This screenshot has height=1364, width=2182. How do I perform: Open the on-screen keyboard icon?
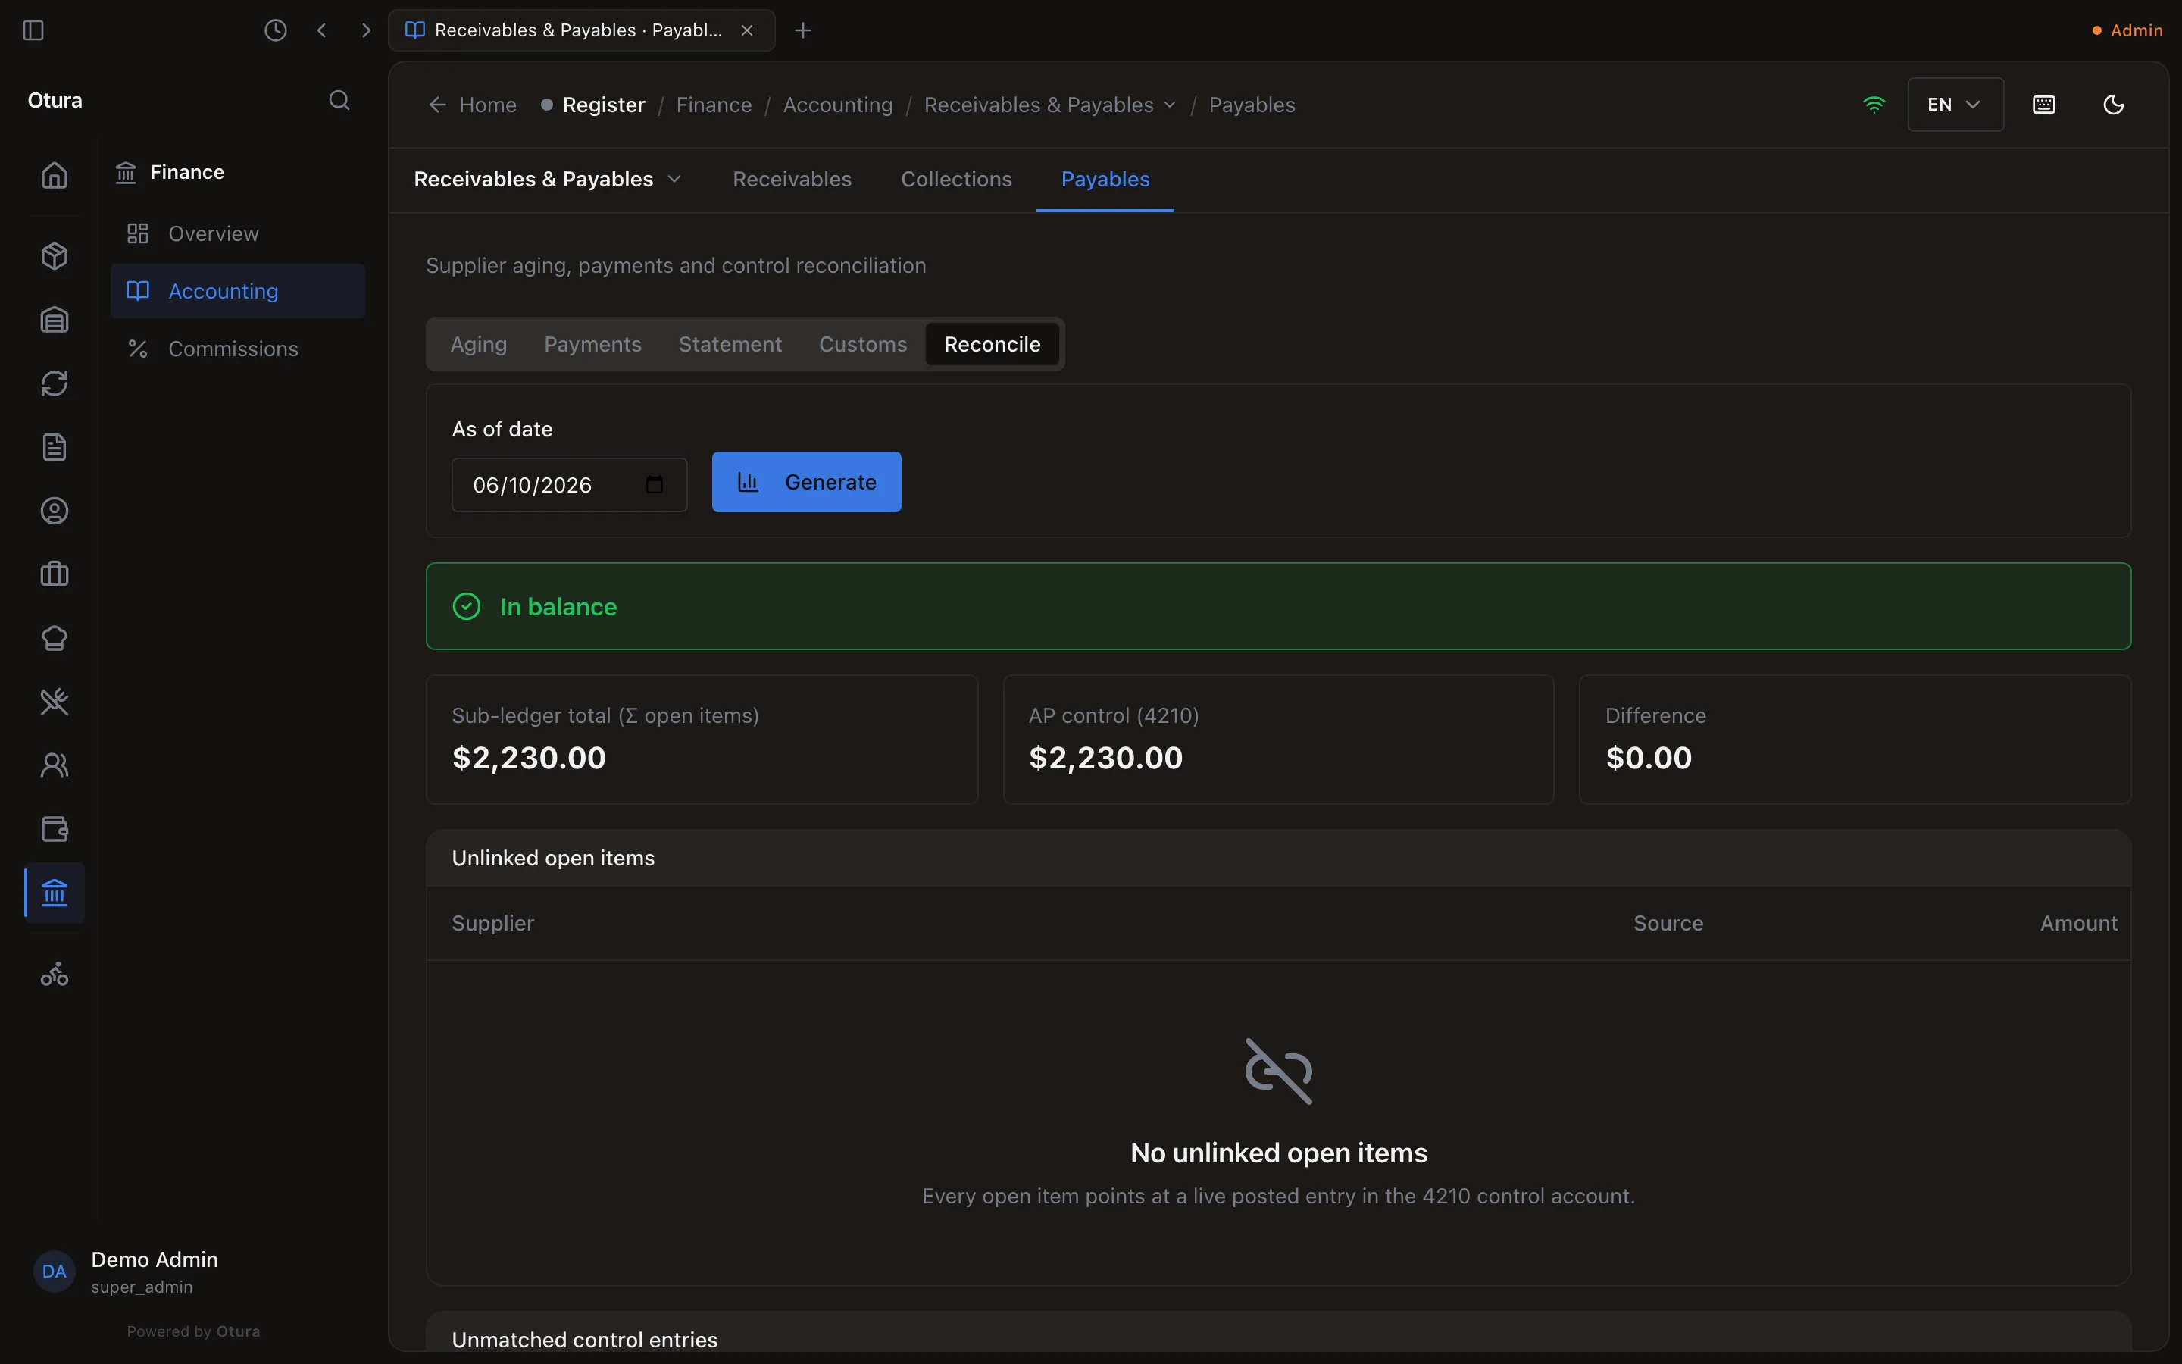point(2044,105)
